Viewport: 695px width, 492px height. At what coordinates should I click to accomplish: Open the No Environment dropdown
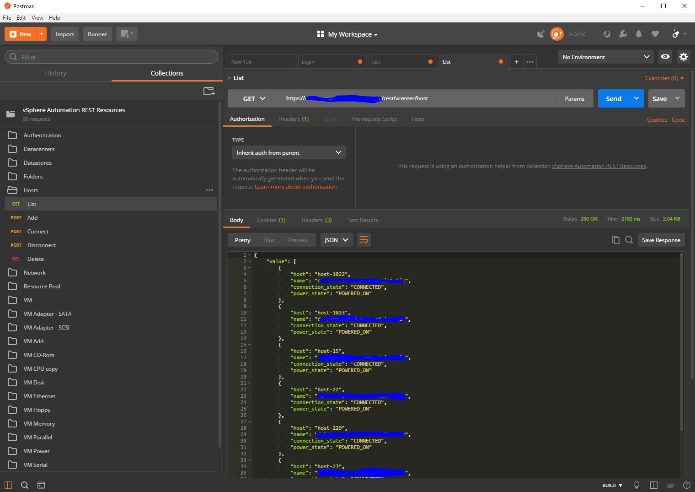(x=605, y=56)
